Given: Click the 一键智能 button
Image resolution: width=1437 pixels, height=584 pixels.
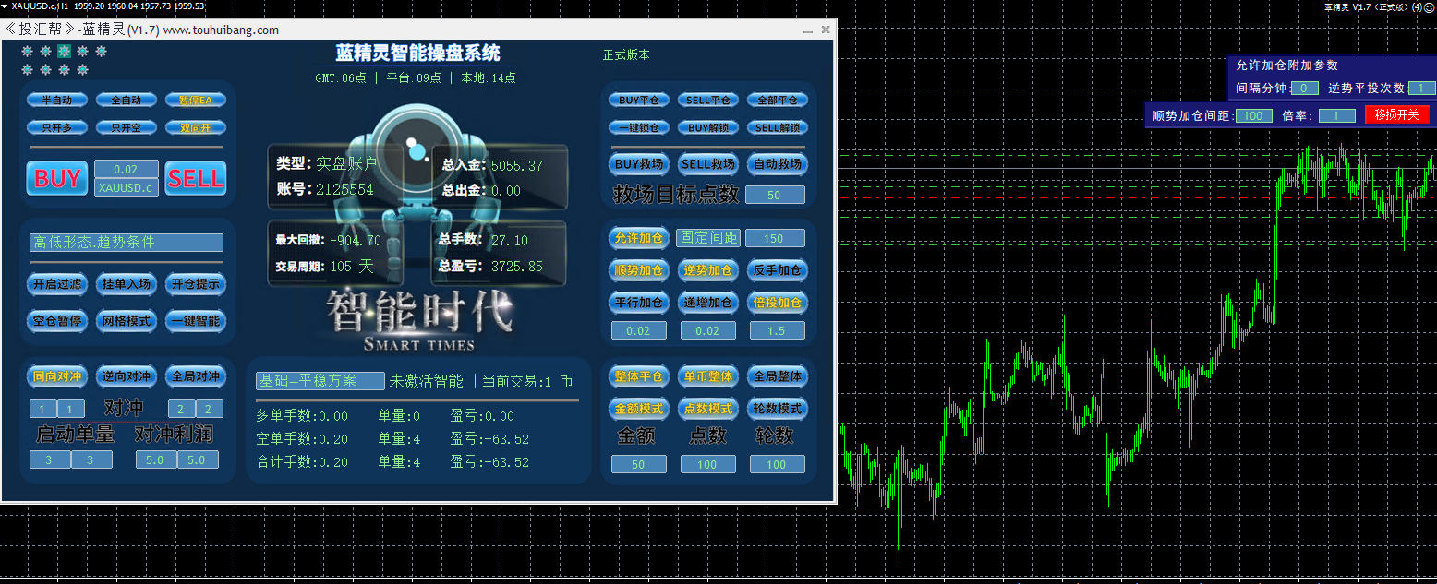Looking at the screenshot, I should click(x=196, y=321).
